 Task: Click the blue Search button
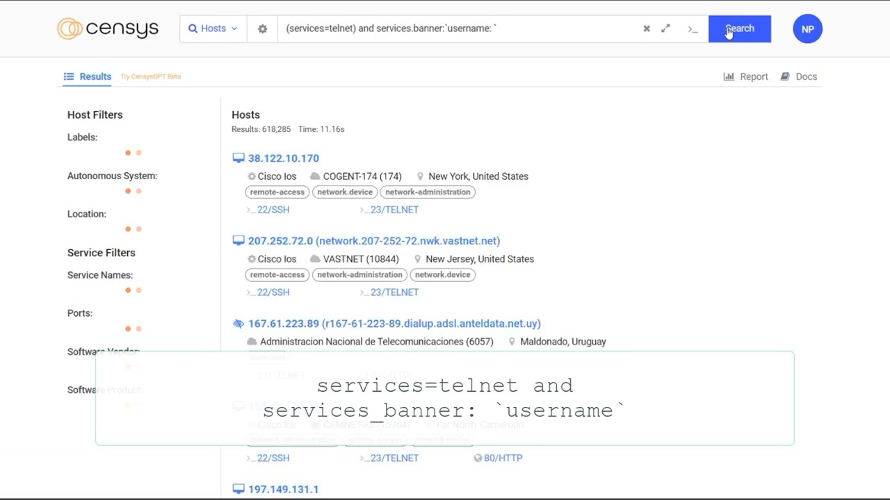tap(739, 28)
